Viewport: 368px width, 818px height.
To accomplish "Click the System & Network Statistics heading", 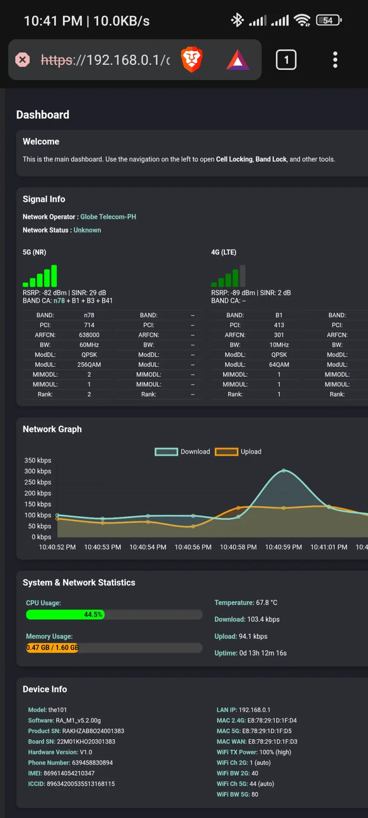I will (x=79, y=583).
